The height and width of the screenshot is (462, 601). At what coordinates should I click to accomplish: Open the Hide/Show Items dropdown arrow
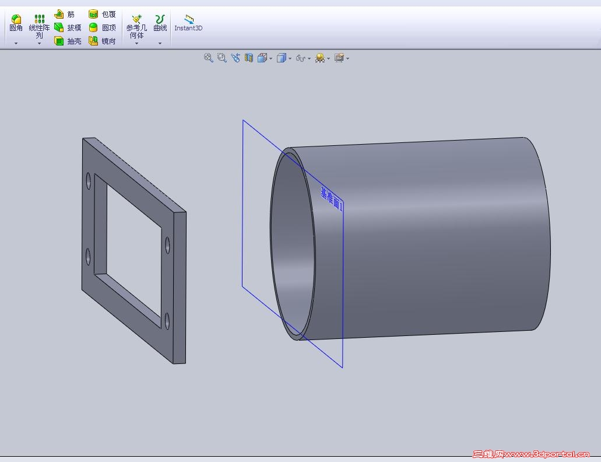coord(310,59)
